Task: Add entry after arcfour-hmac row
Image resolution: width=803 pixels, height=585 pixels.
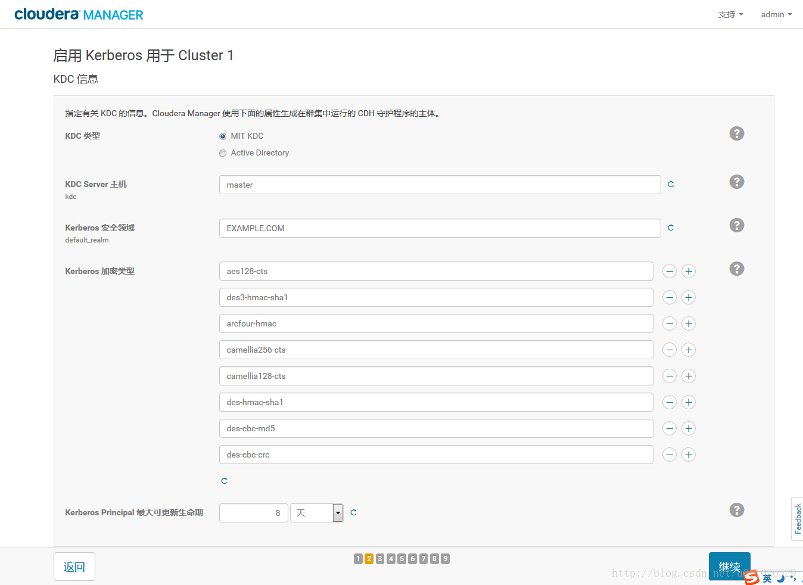Action: point(689,323)
